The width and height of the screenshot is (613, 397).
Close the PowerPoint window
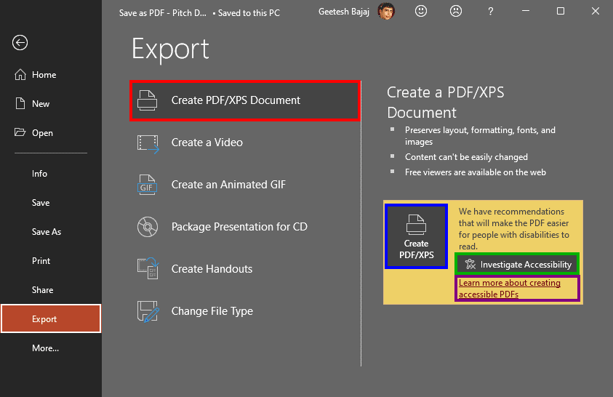(595, 11)
